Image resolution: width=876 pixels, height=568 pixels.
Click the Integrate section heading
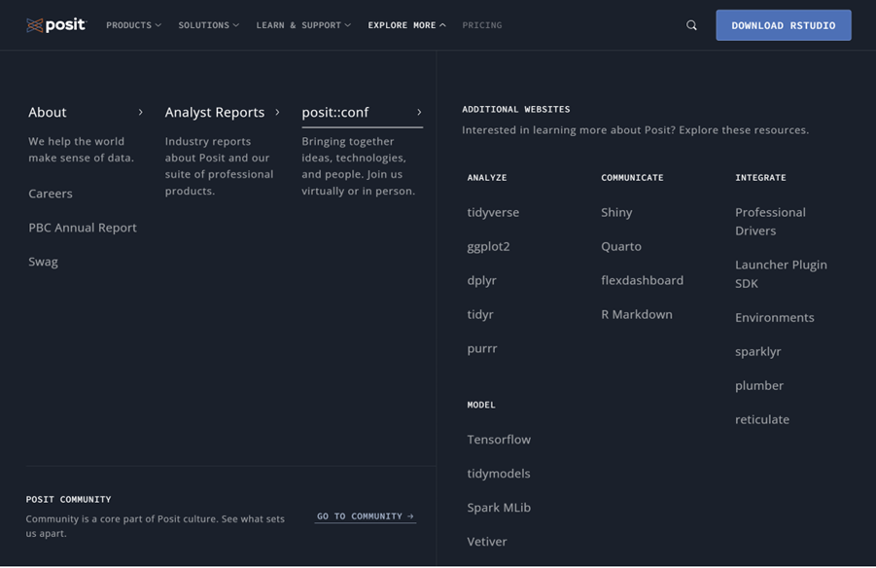pos(760,178)
